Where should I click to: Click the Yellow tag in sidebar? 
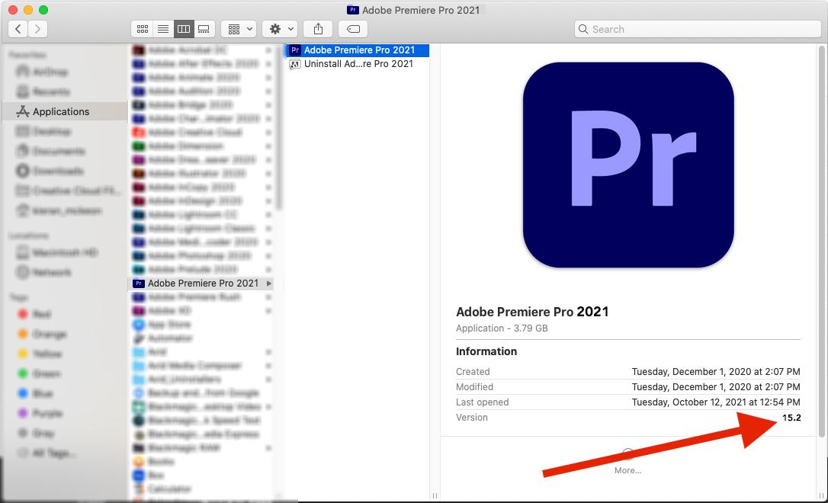click(x=40, y=354)
